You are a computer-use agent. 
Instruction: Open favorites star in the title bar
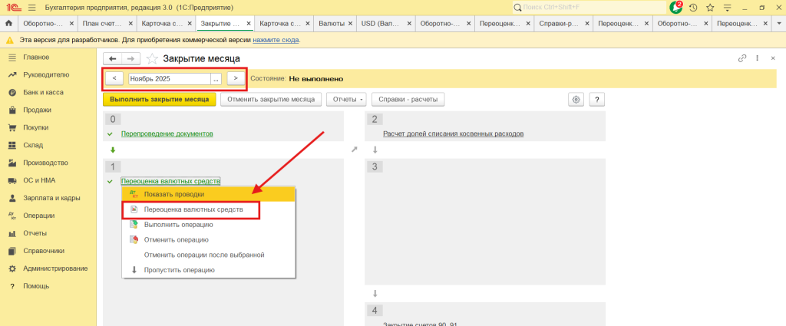click(710, 8)
